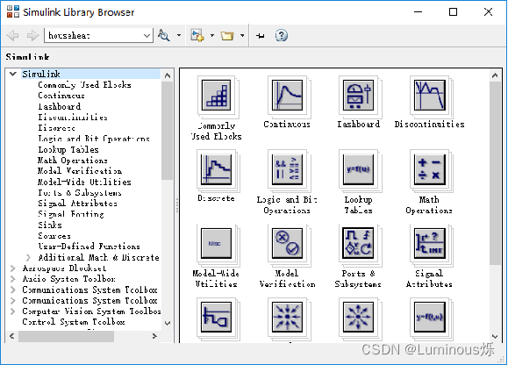Viewport: 508px width, 365px height.
Task: Open the Commonly Used Blocks library icon
Action: (216, 96)
